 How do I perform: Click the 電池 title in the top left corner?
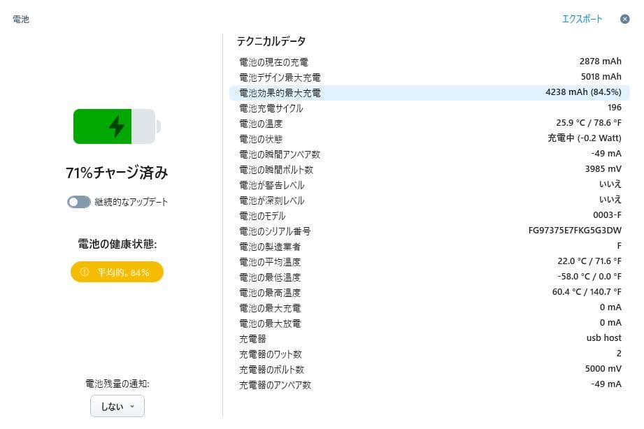(x=20, y=20)
